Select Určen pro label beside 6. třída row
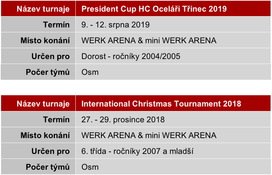The width and height of the screenshot is (272, 175). (51, 151)
